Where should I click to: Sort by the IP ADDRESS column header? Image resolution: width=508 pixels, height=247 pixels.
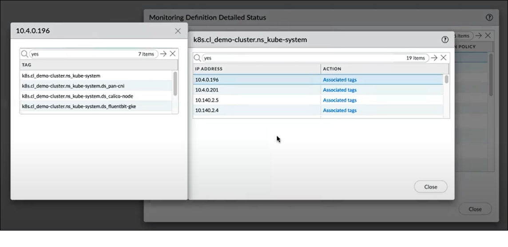click(257, 69)
